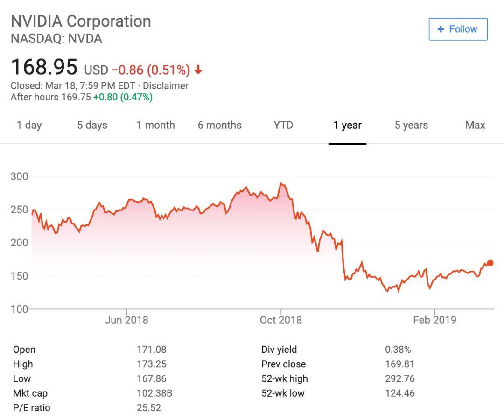Select the 1 day range tab
Viewport: 504px width, 420px height.
tap(29, 125)
